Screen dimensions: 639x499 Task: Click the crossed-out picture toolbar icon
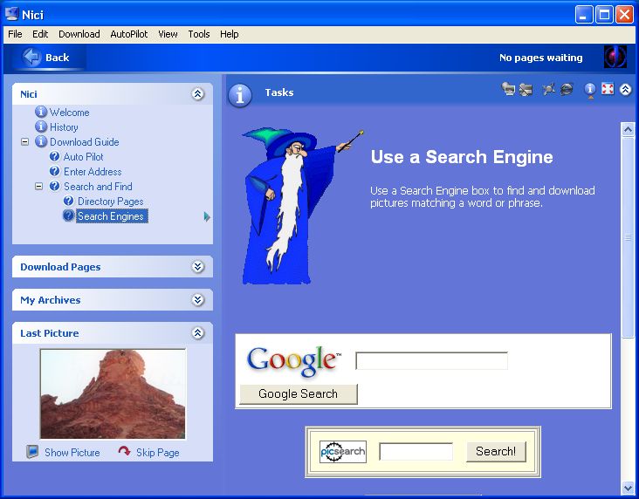coord(526,89)
